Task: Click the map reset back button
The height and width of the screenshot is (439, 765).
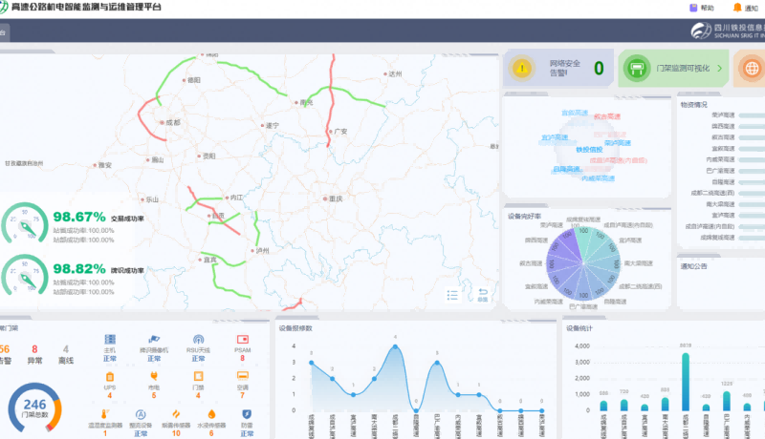Action: click(483, 294)
